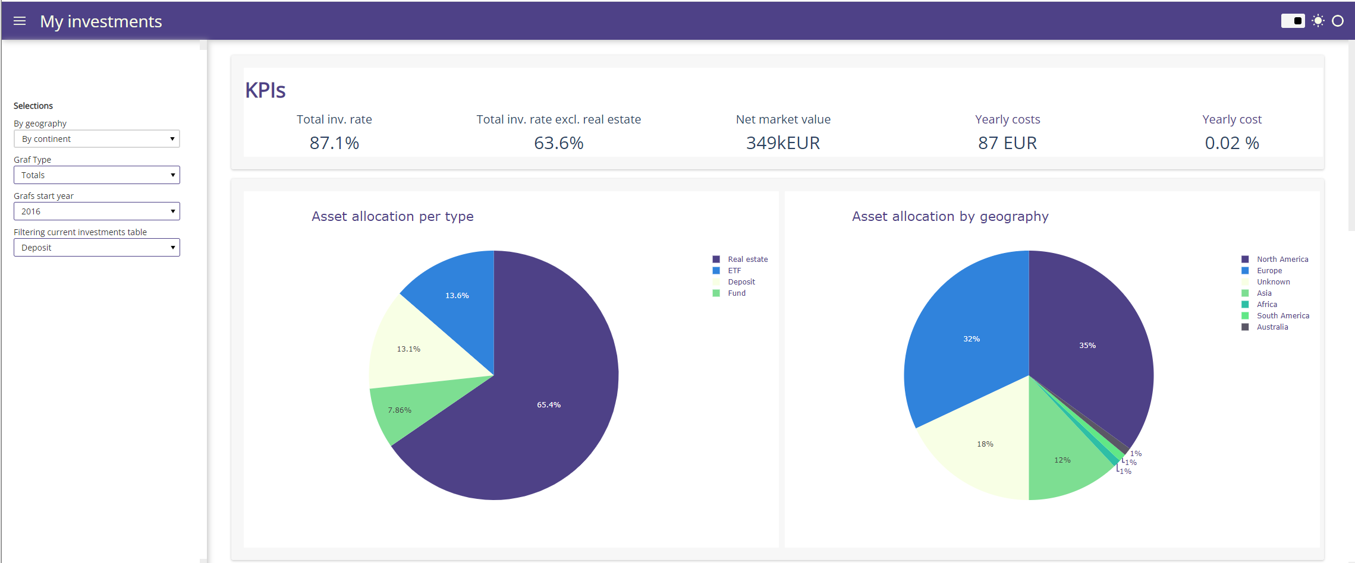Click the Yearly costs value 87 EUR
This screenshot has height=563, width=1355.
[1007, 143]
